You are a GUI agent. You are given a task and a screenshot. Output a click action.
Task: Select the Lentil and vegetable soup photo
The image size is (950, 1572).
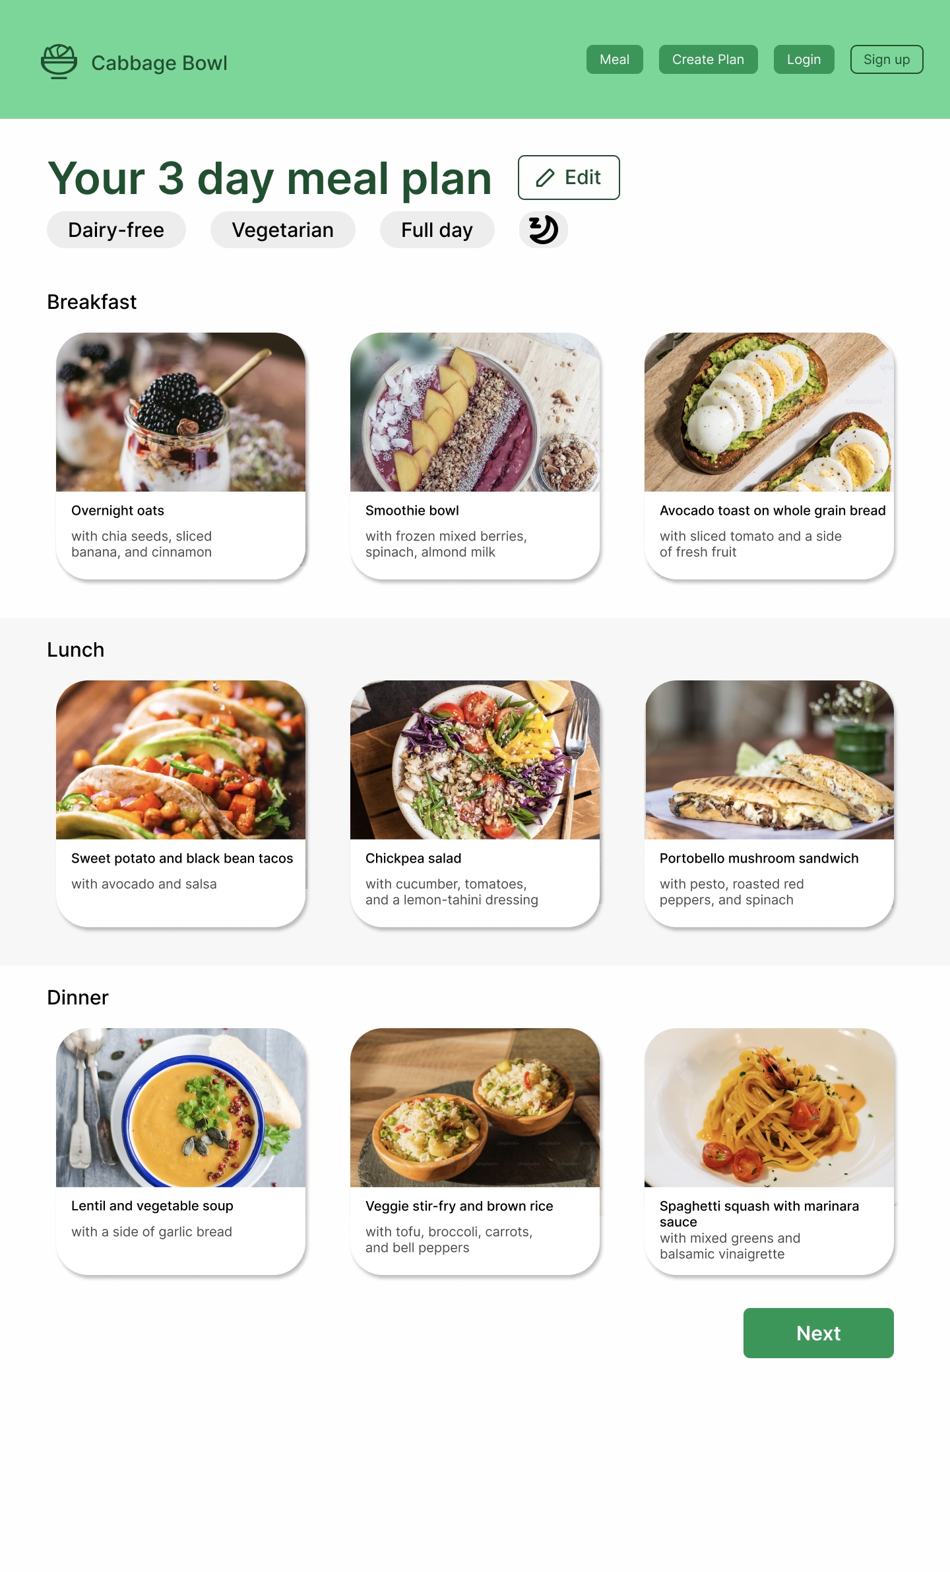coord(181,1107)
